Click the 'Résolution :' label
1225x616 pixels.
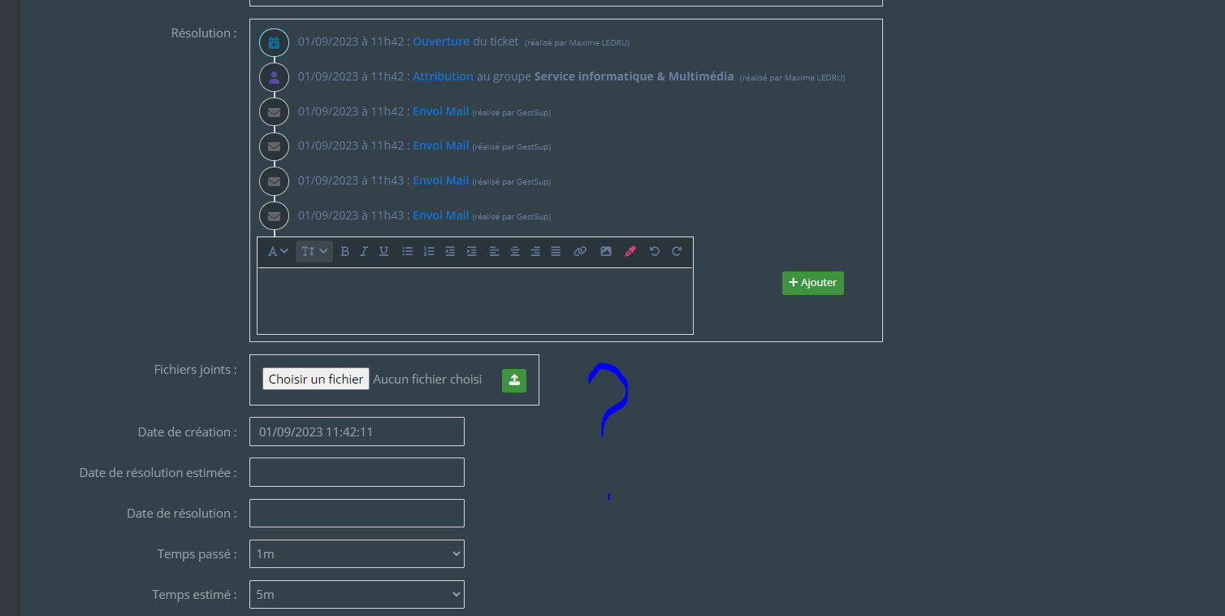click(204, 33)
